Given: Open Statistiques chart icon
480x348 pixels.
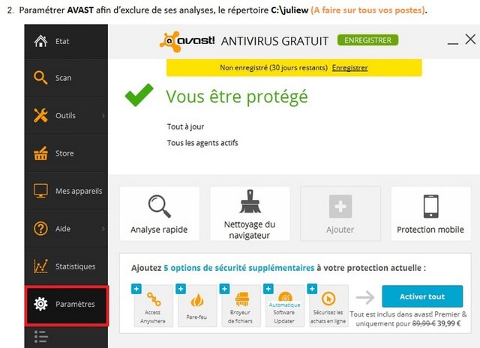Looking at the screenshot, I should 40,266.
